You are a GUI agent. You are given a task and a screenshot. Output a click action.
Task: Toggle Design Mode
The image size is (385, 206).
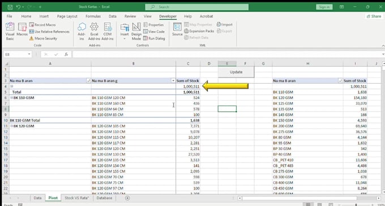pos(136,32)
